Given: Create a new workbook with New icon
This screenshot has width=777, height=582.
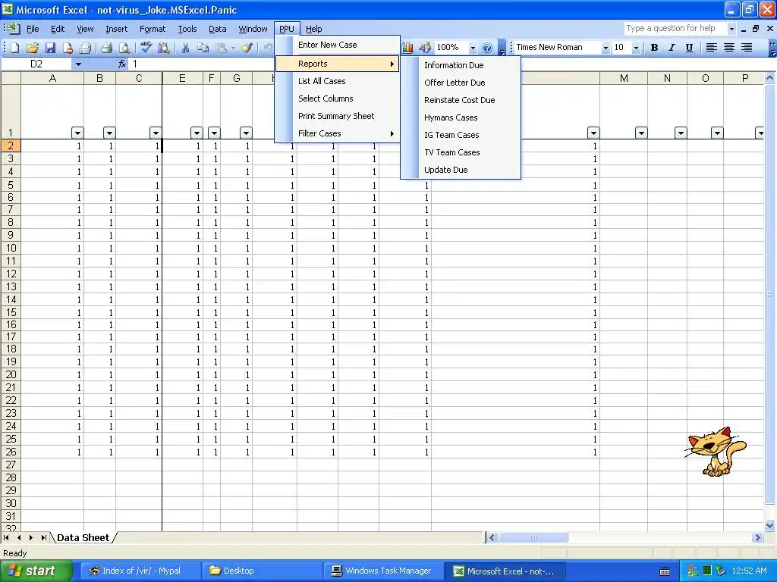Looking at the screenshot, I should tap(15, 48).
